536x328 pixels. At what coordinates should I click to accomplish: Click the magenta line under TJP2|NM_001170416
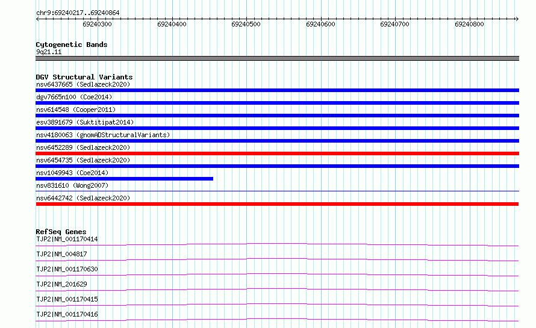point(277,320)
